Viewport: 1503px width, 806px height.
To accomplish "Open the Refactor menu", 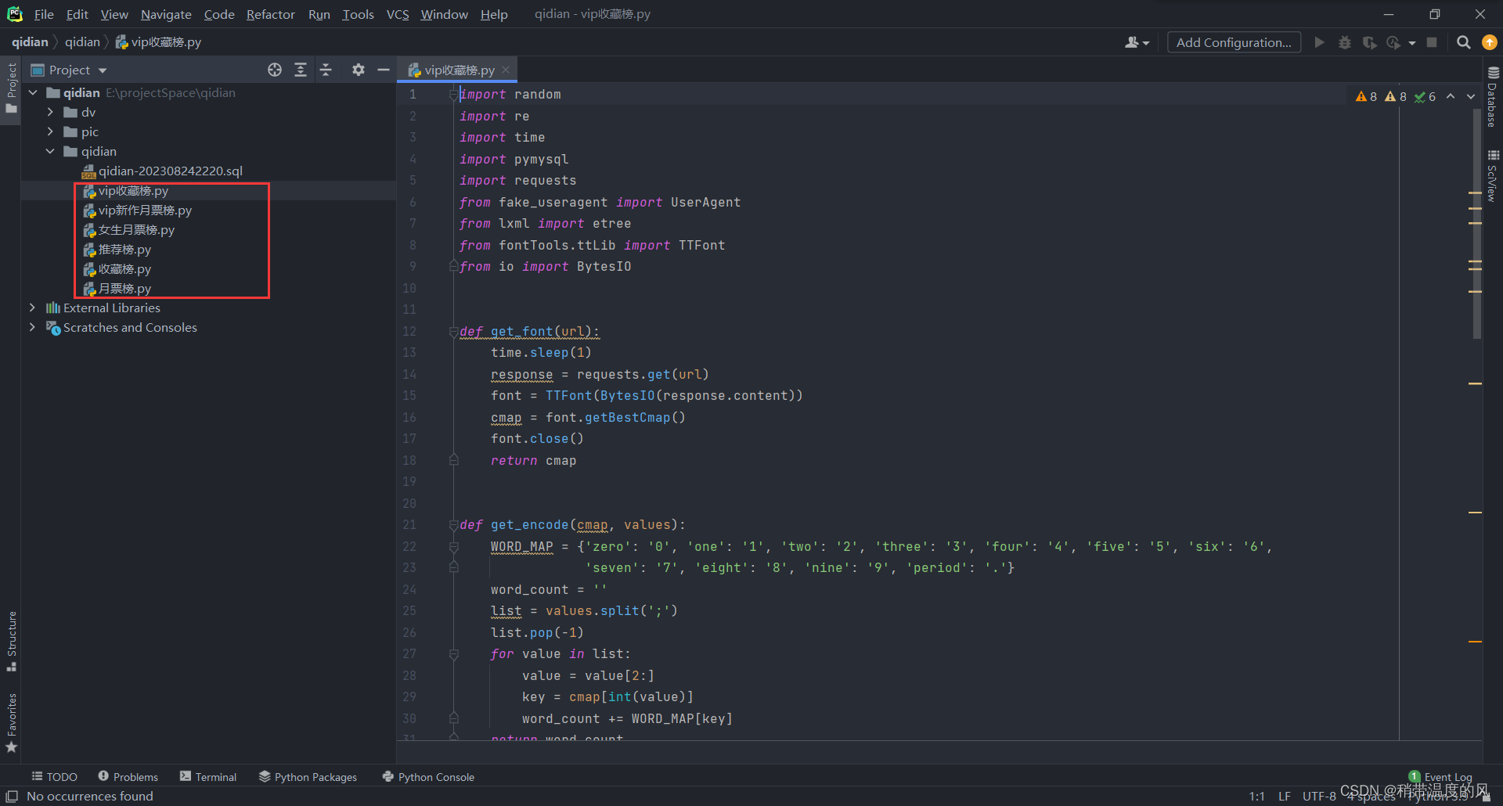I will 270,14.
